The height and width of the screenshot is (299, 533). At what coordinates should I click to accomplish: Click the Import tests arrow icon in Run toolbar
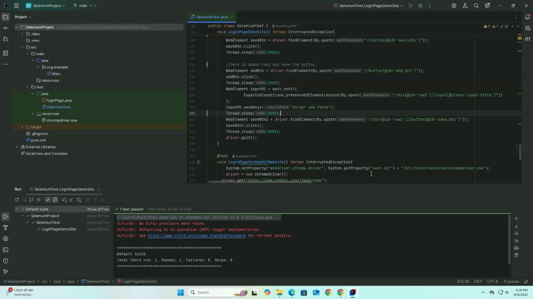[71, 200]
